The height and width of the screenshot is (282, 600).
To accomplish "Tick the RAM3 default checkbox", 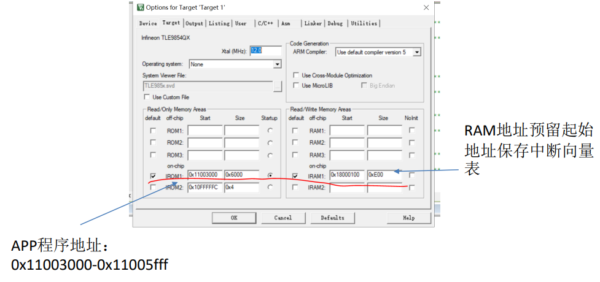I will coord(295,155).
